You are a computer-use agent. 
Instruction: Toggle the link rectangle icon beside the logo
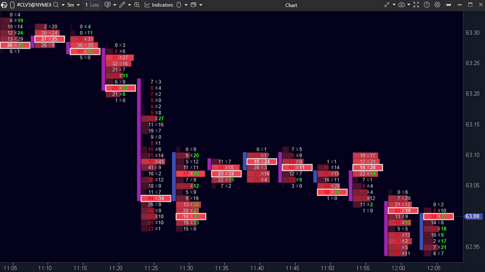click(12, 5)
